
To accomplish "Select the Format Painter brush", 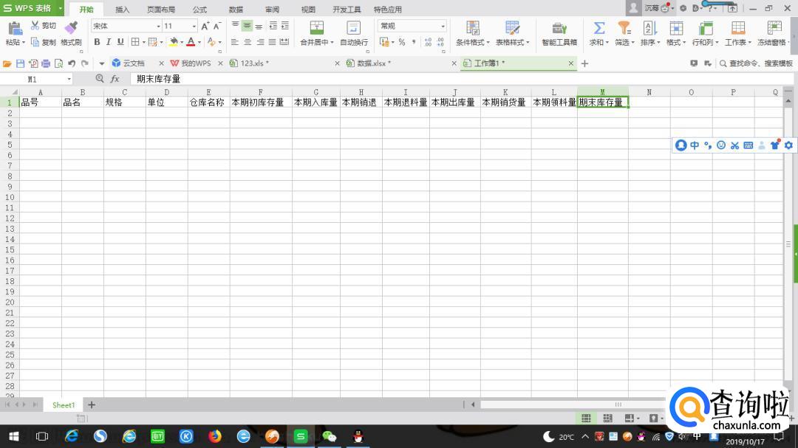I will click(71, 28).
